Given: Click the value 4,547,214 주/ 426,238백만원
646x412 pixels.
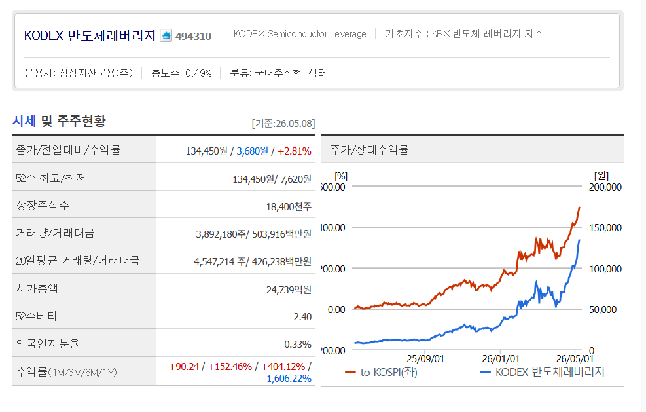Looking at the screenshot, I should tap(253, 261).
